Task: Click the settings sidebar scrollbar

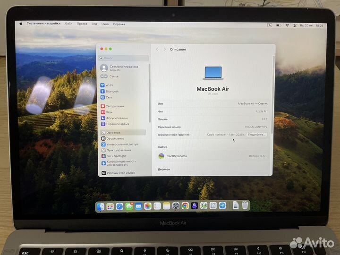Action: pyautogui.click(x=149, y=93)
